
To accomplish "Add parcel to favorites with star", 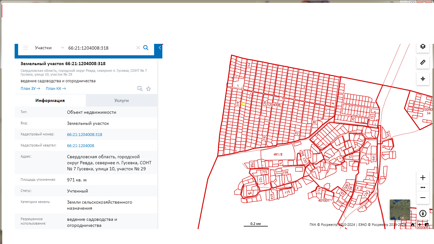I will click(x=148, y=89).
